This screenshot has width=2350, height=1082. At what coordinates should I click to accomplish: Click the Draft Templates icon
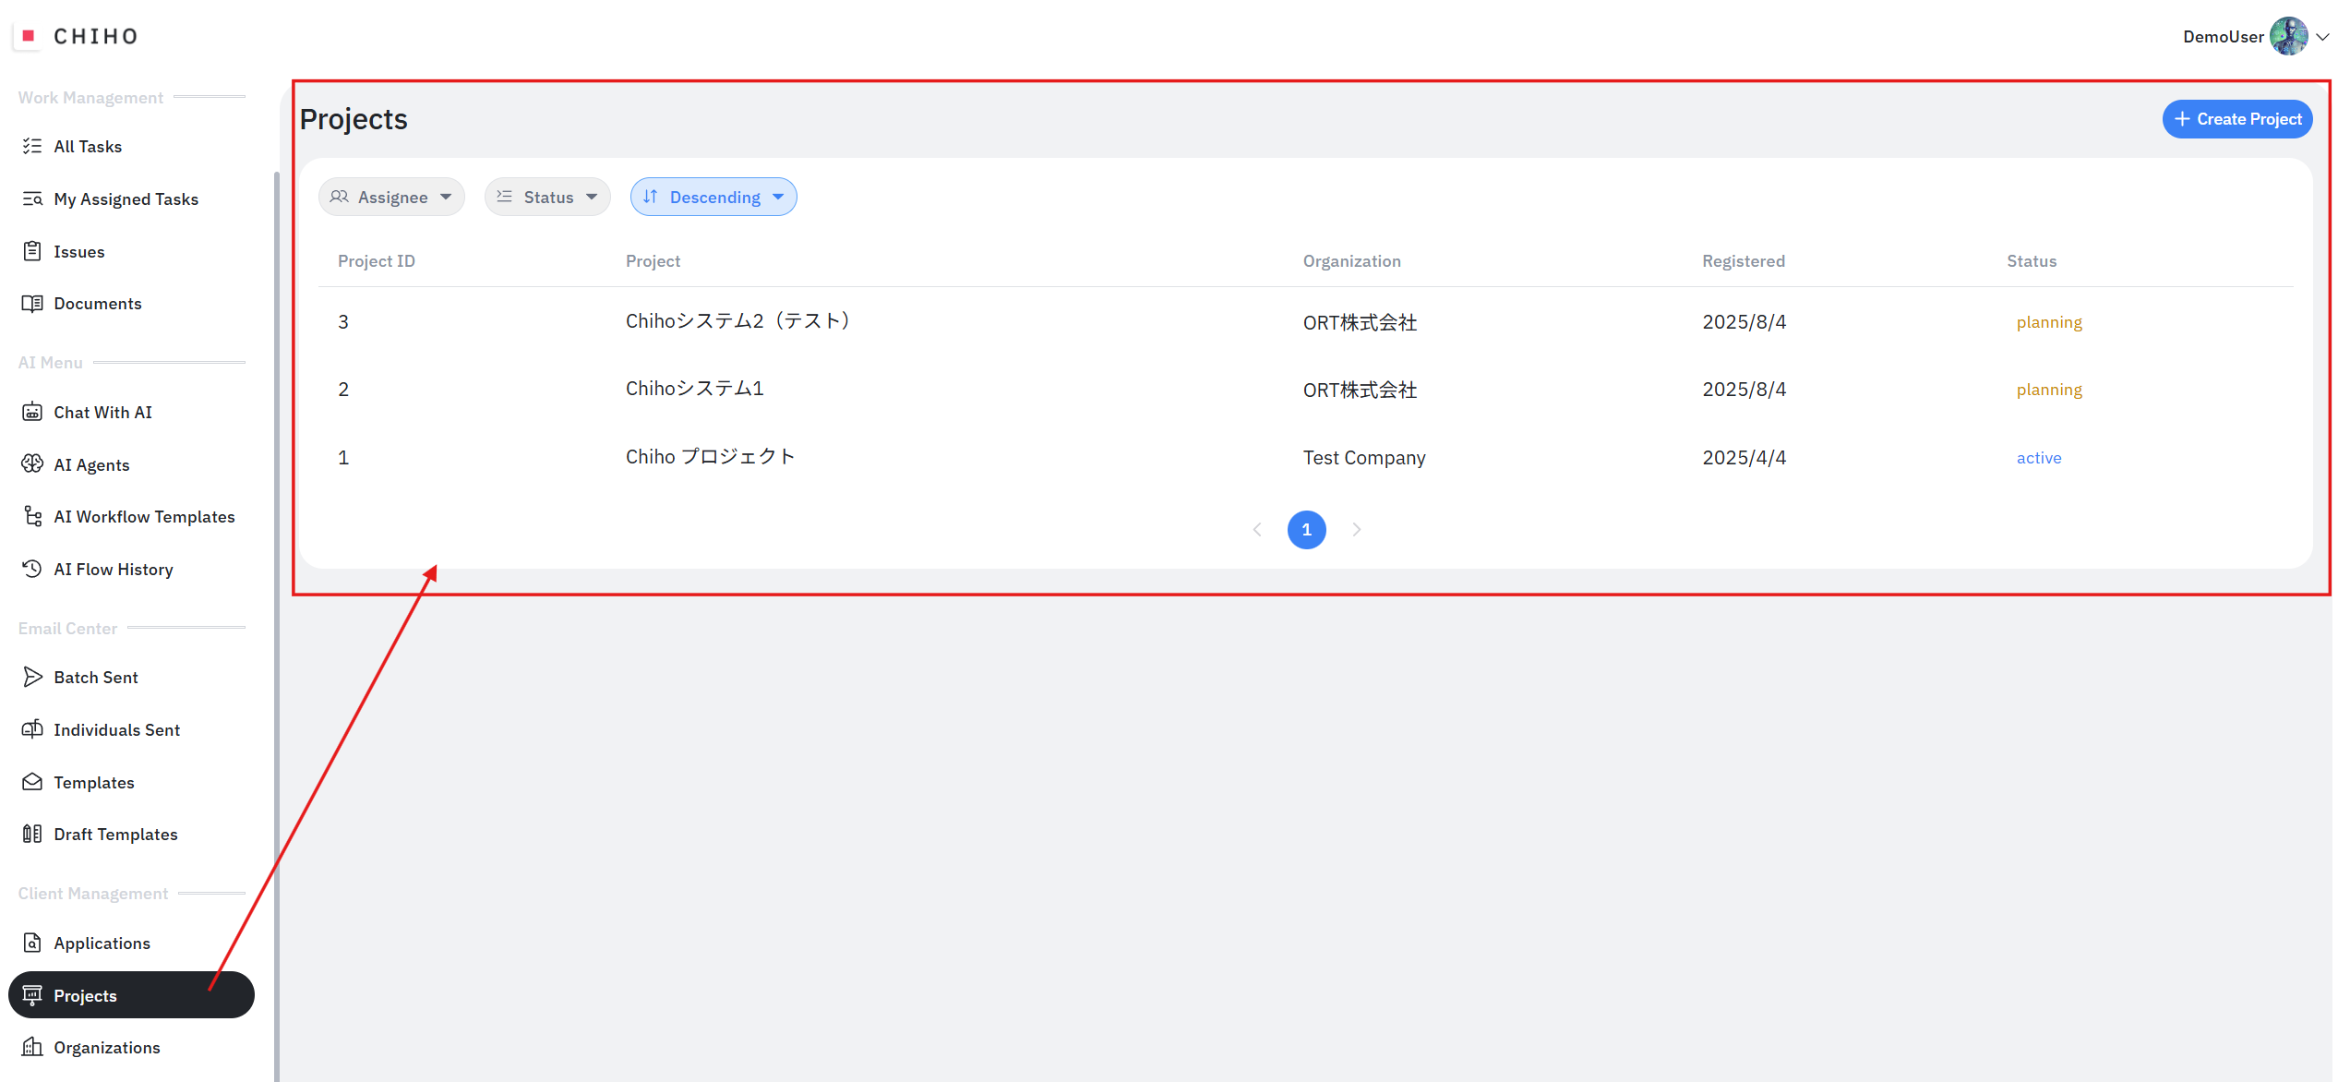click(x=32, y=834)
